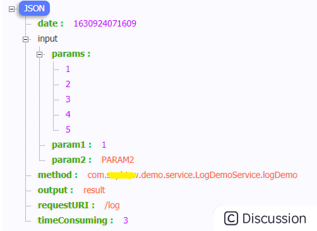Select the date value 1630924071609
Image resolution: width=317 pixels, height=231 pixels.
coord(105,23)
